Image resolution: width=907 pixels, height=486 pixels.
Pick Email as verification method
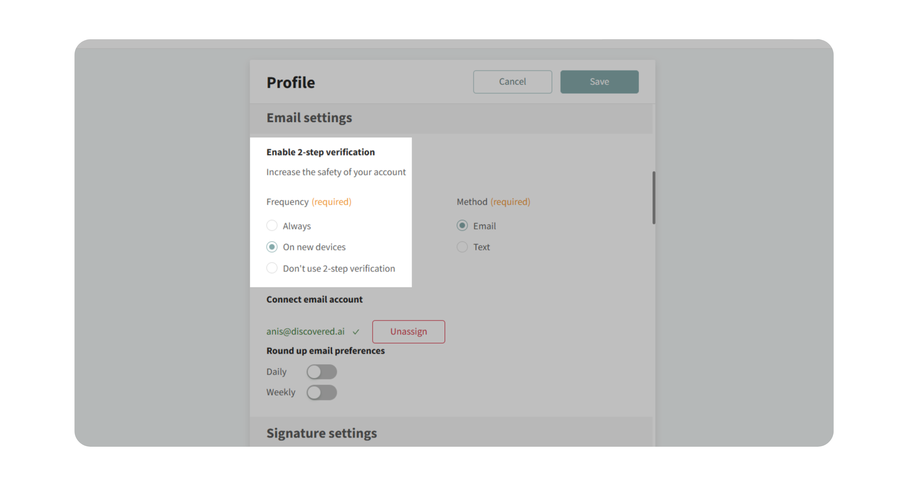(462, 225)
